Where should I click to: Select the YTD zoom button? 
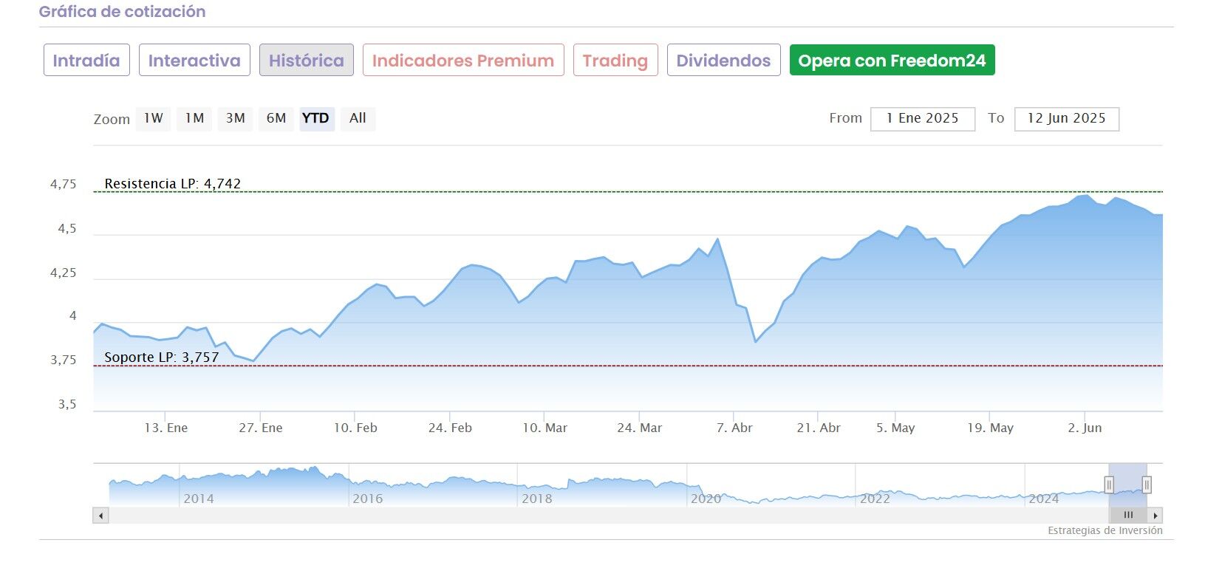[316, 118]
